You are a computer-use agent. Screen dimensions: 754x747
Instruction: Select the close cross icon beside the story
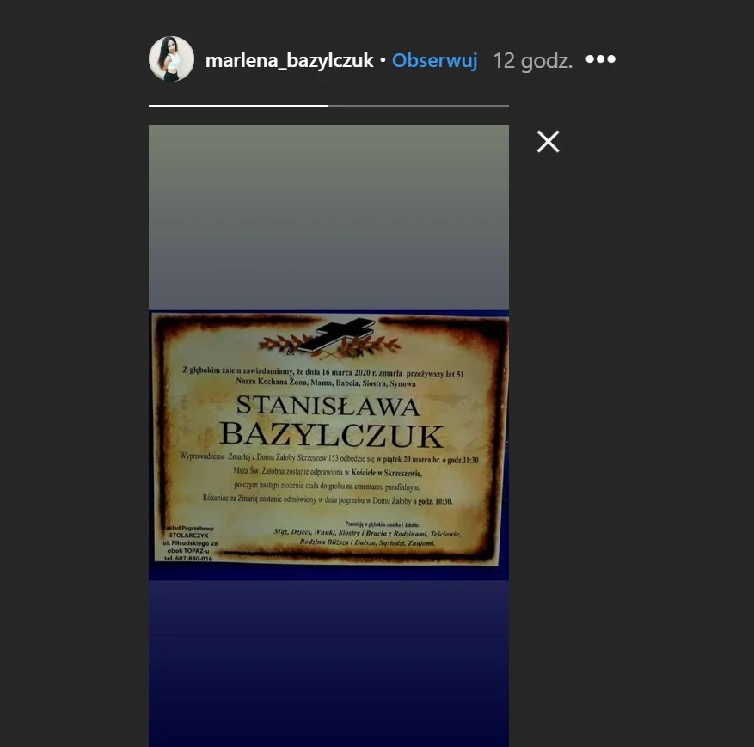click(x=548, y=141)
